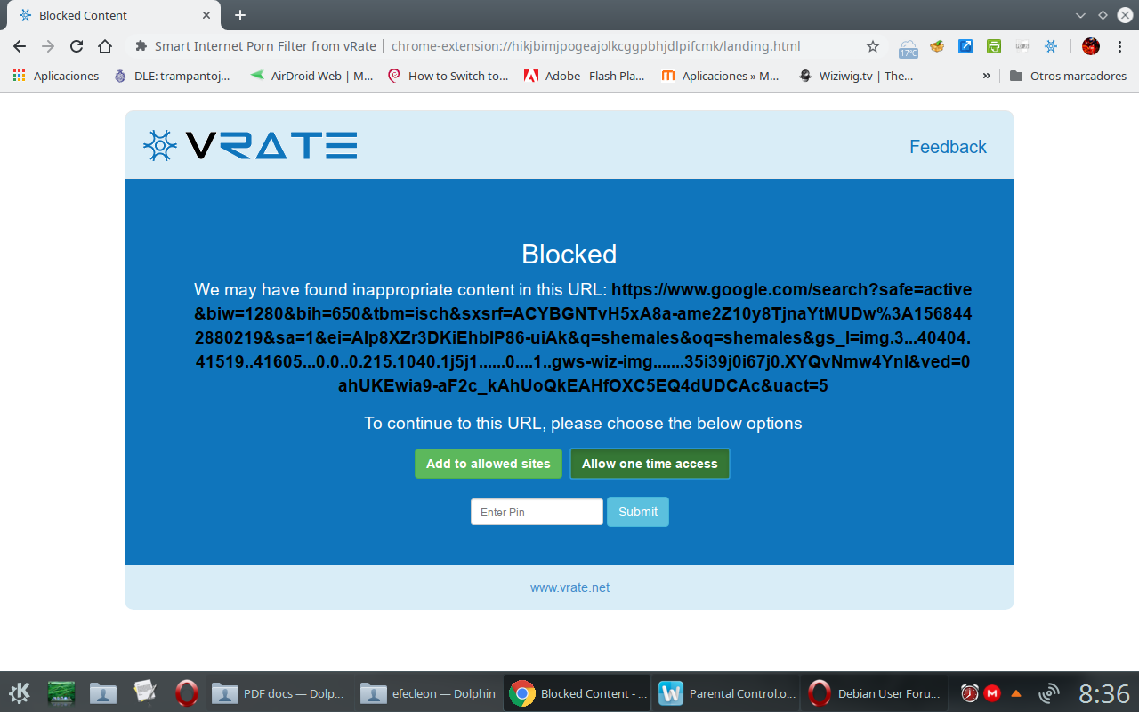Click the blue arrow open-in extension icon
The image size is (1139, 712).
[x=965, y=46]
